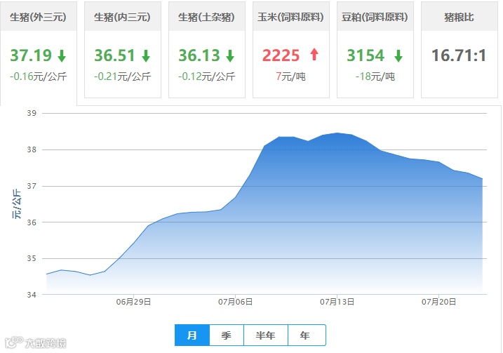Click the chart's last data point at right end
The image size is (503, 353).
482,179
